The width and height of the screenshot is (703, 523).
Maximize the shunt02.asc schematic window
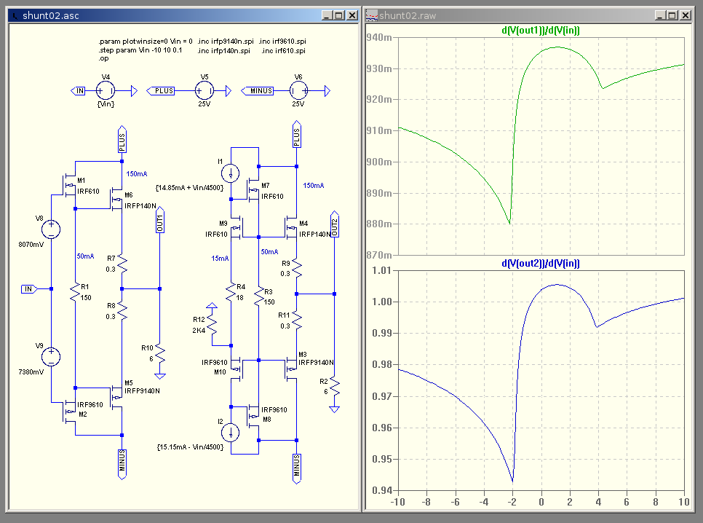[x=340, y=15]
